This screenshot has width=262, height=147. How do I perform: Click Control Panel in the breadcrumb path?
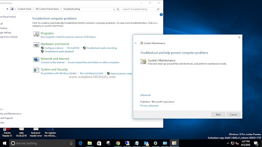[x=24, y=9]
